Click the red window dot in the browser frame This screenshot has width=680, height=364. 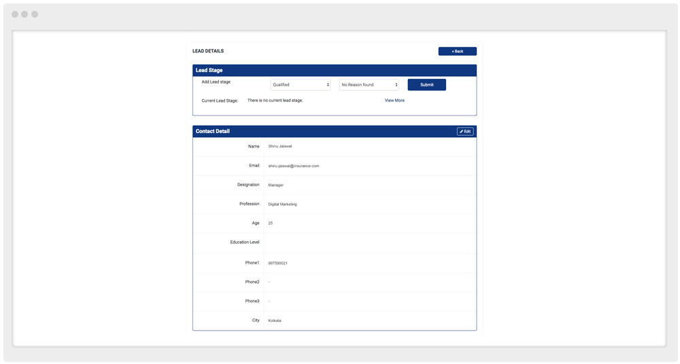tap(15, 14)
